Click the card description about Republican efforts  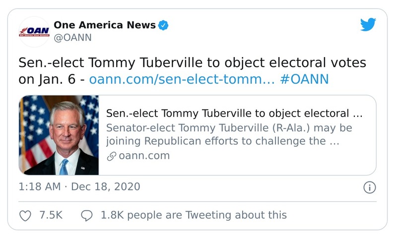click(x=229, y=134)
